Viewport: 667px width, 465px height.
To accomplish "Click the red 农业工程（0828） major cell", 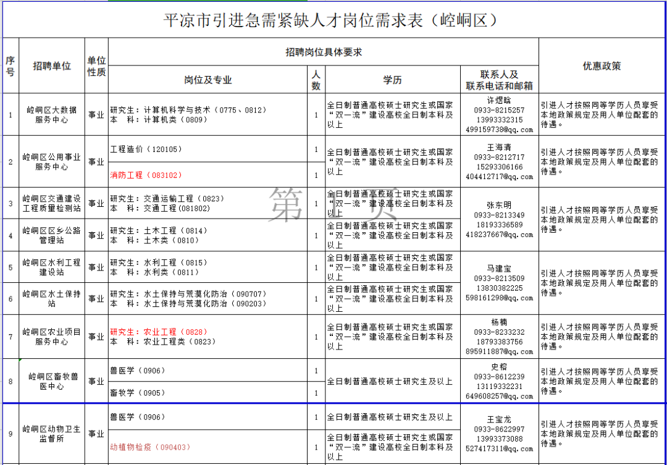I will click(208, 337).
